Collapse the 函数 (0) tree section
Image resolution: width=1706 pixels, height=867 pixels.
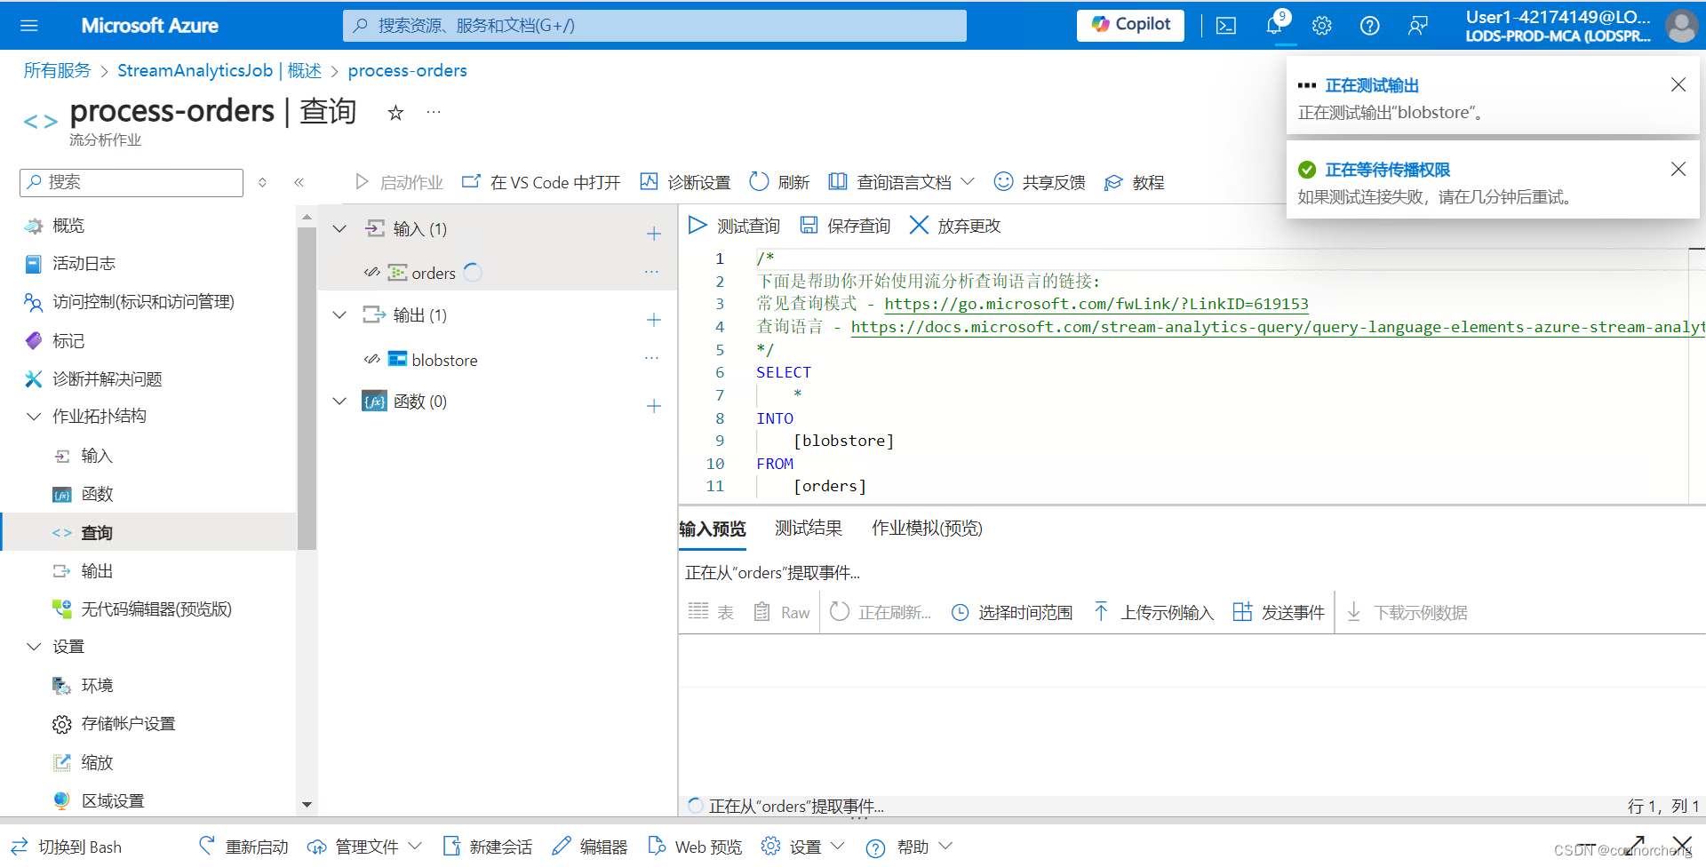point(339,401)
